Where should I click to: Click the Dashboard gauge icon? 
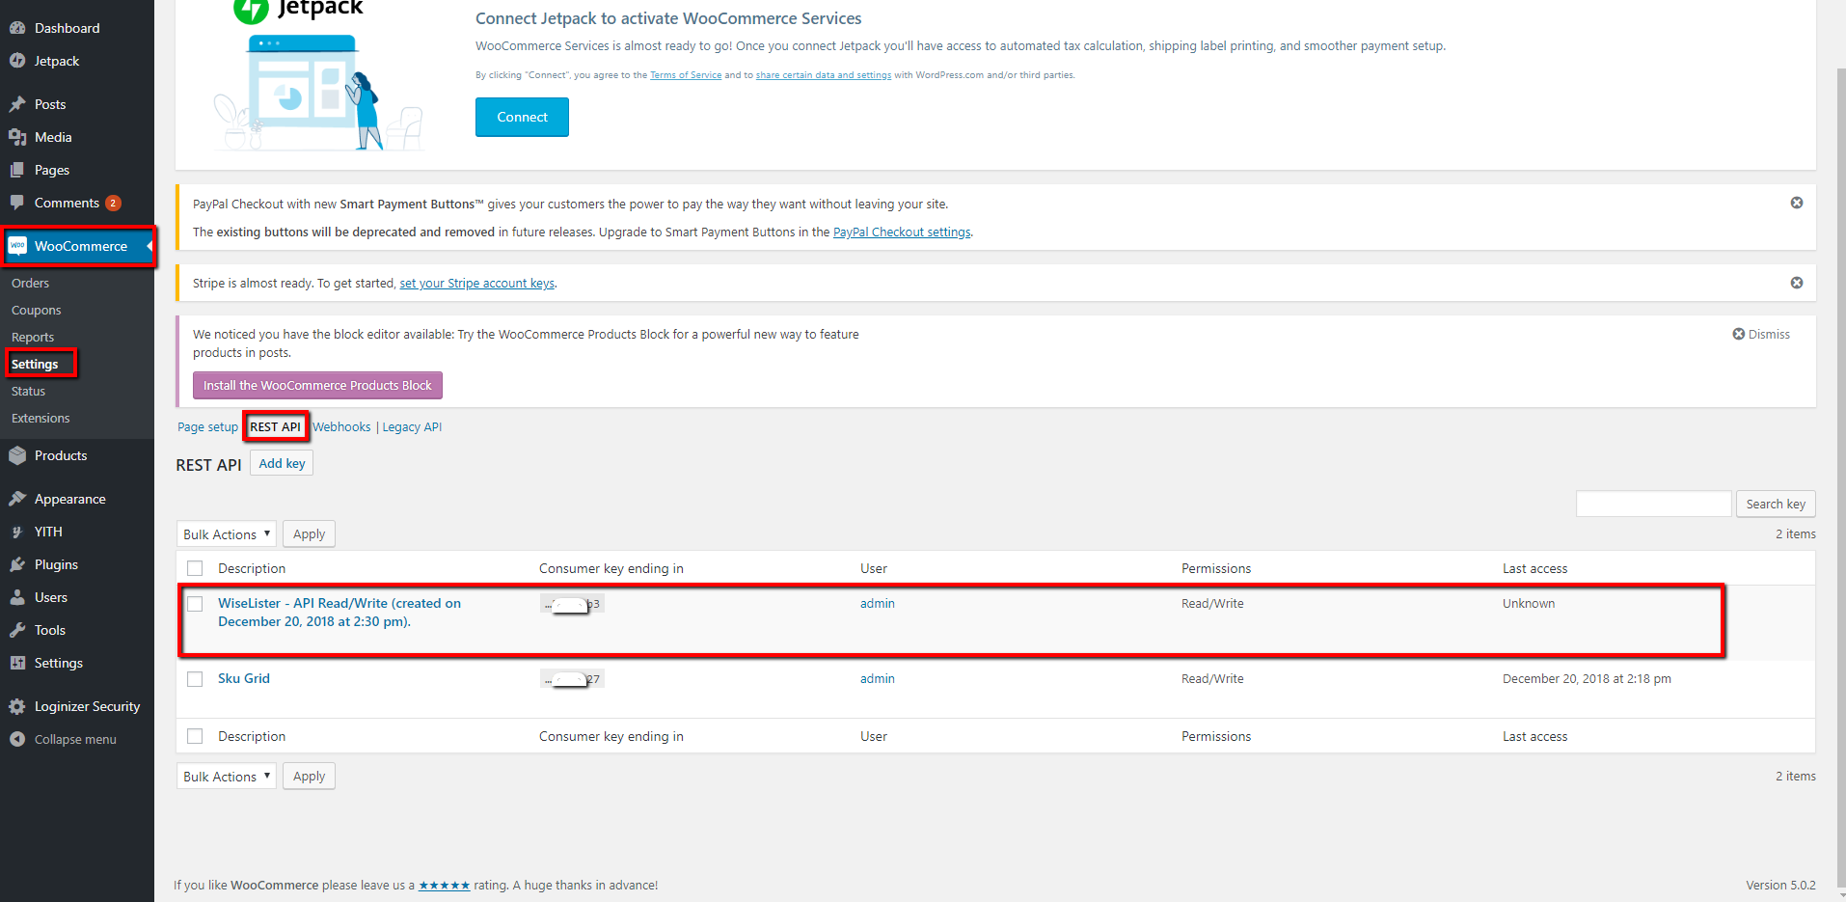[17, 28]
